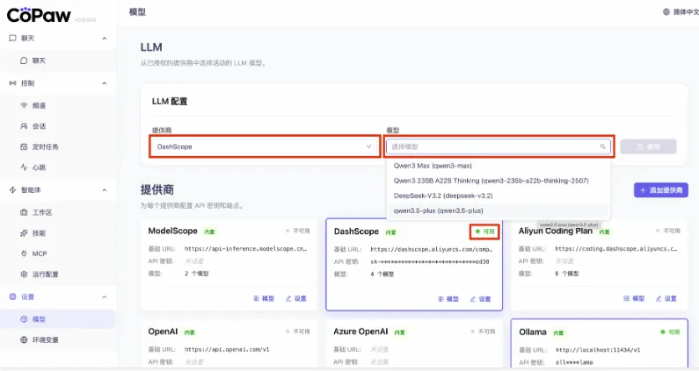The height and width of the screenshot is (371, 699).
Task: Click the people icon beside 会话
Action: pyautogui.click(x=24, y=126)
